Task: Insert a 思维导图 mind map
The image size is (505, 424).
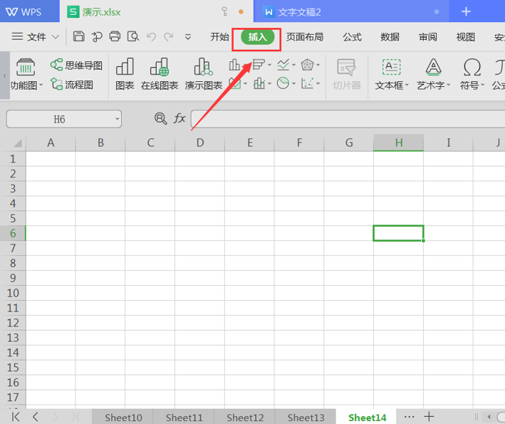Action: point(76,65)
